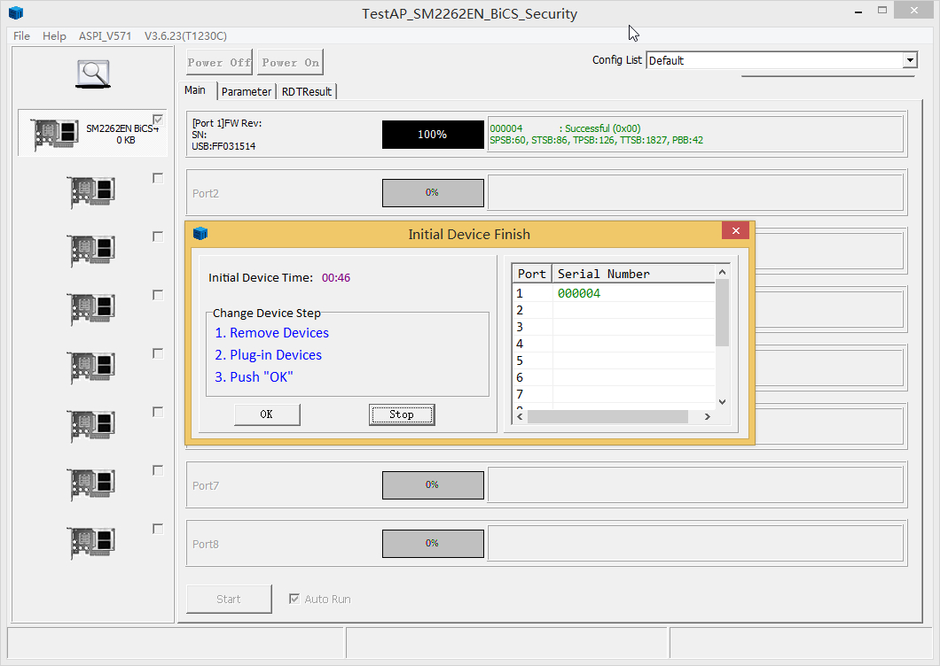Screen dimensions: 940x666
Task: Click the second port device card icon
Action: [x=92, y=192]
